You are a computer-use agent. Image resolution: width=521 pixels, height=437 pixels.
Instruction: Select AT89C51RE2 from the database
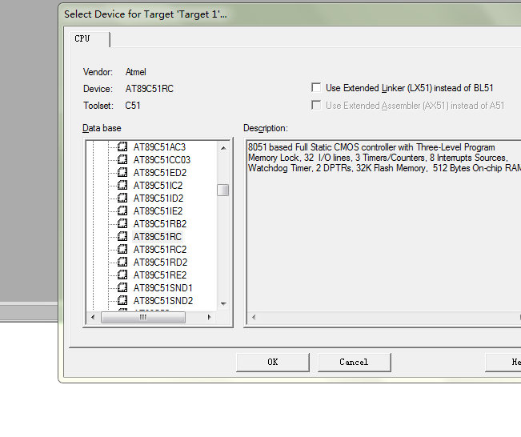160,275
